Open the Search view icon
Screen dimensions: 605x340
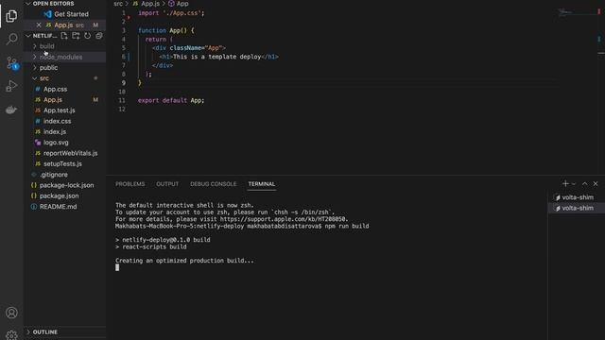11,39
